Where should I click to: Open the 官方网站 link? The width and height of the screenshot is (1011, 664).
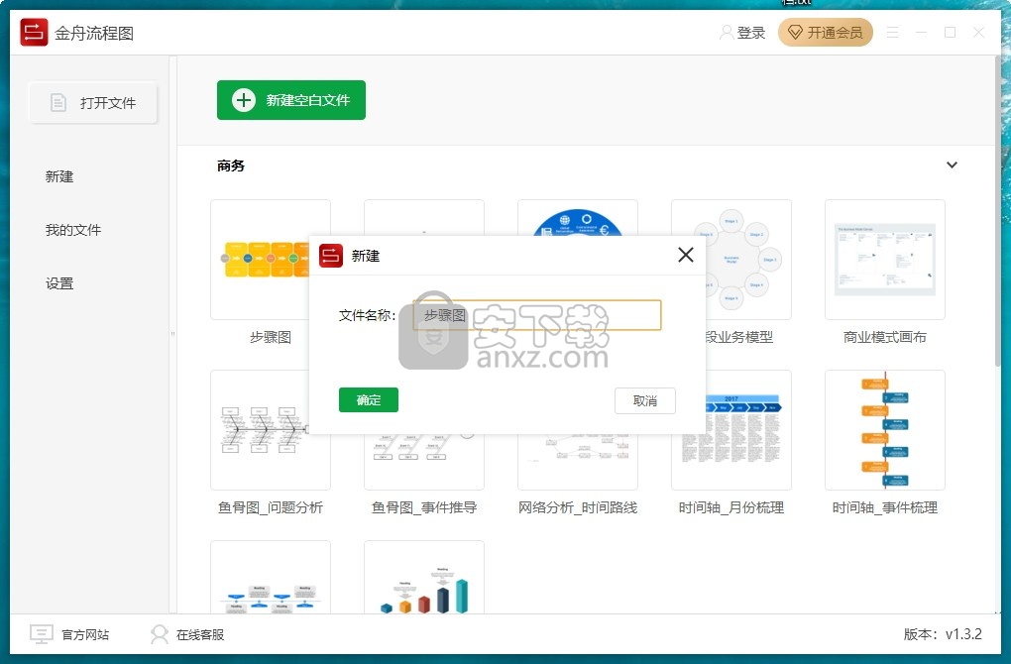point(85,635)
